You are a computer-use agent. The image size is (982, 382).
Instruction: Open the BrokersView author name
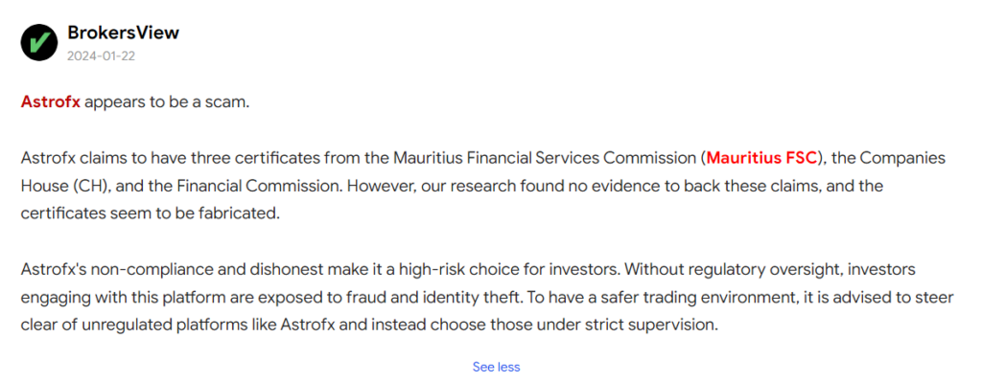(x=124, y=34)
